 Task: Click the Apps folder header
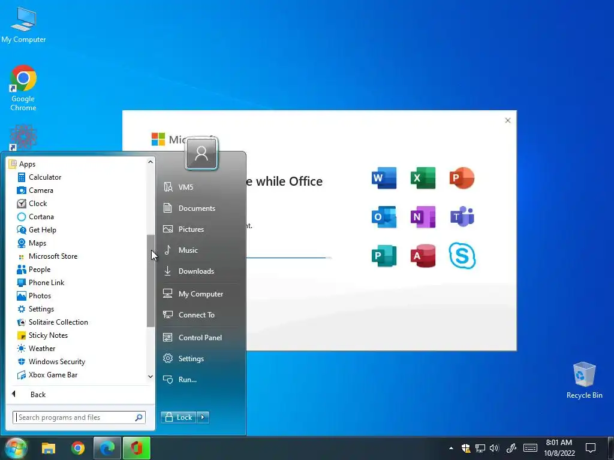[x=23, y=164]
